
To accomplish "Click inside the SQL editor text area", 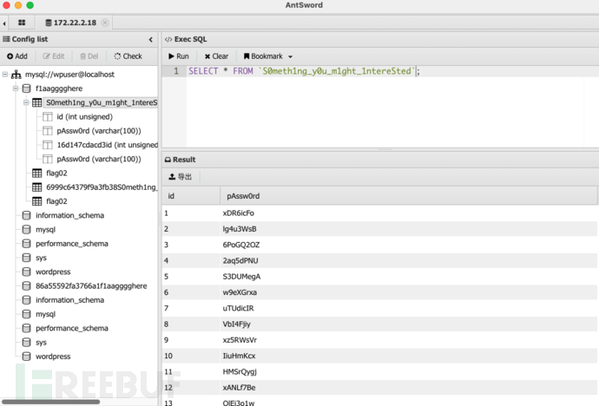I will coord(391,108).
